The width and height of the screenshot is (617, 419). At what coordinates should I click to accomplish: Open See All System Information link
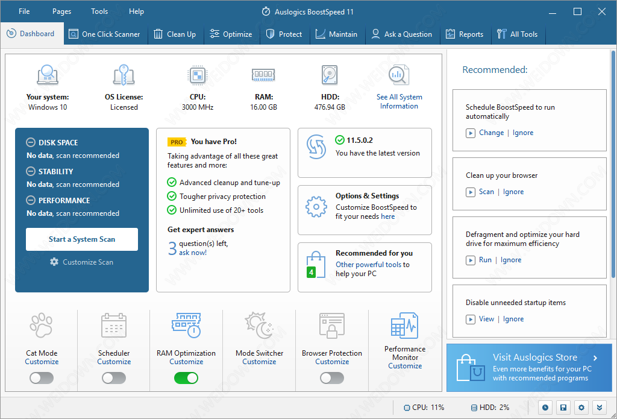coord(399,101)
